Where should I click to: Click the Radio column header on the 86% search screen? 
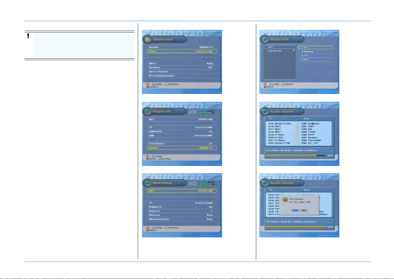(x=307, y=119)
